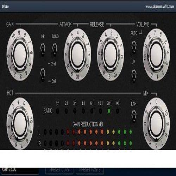Select the 20:1 ratio LED
The height and width of the screenshot is (176, 176).
point(109,111)
